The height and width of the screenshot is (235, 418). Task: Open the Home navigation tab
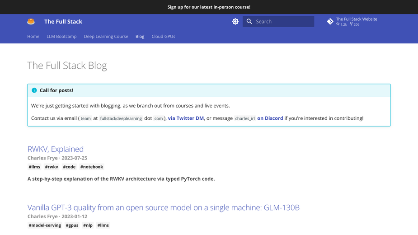click(33, 36)
